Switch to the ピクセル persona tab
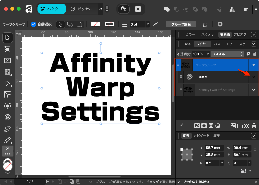259x185 pixels. click(82, 9)
